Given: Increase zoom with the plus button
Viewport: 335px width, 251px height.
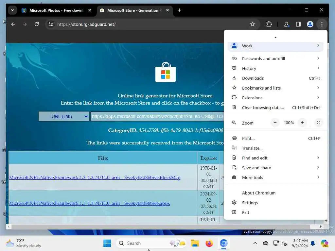Looking at the screenshot, I should click(x=302, y=123).
